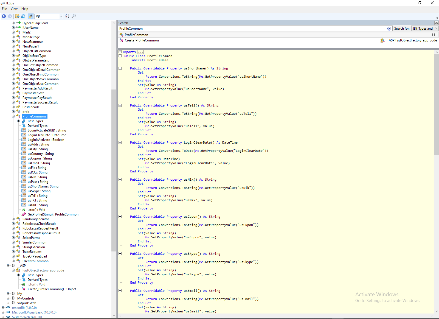Open the View menu
Viewport: 439px width, 319px height.
[x=14, y=9]
